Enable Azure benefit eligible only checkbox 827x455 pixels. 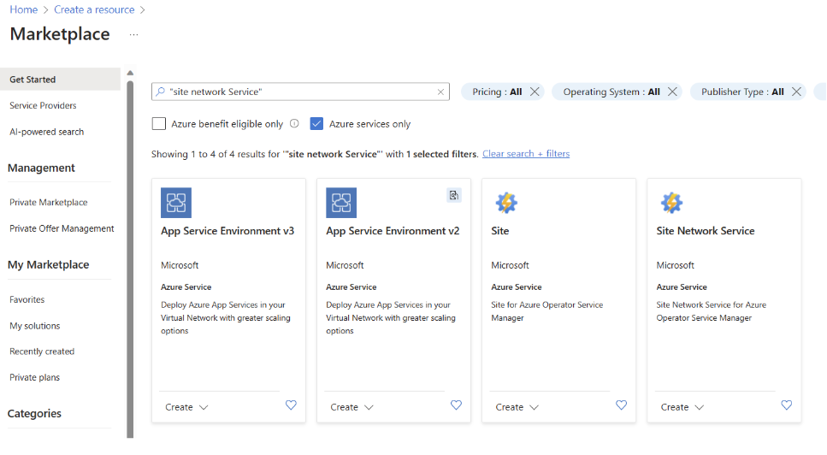tap(159, 123)
